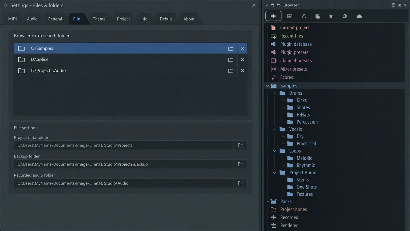The height and width of the screenshot is (231, 410).
Task: Switch to the Info settings tab
Action: coord(144,19)
